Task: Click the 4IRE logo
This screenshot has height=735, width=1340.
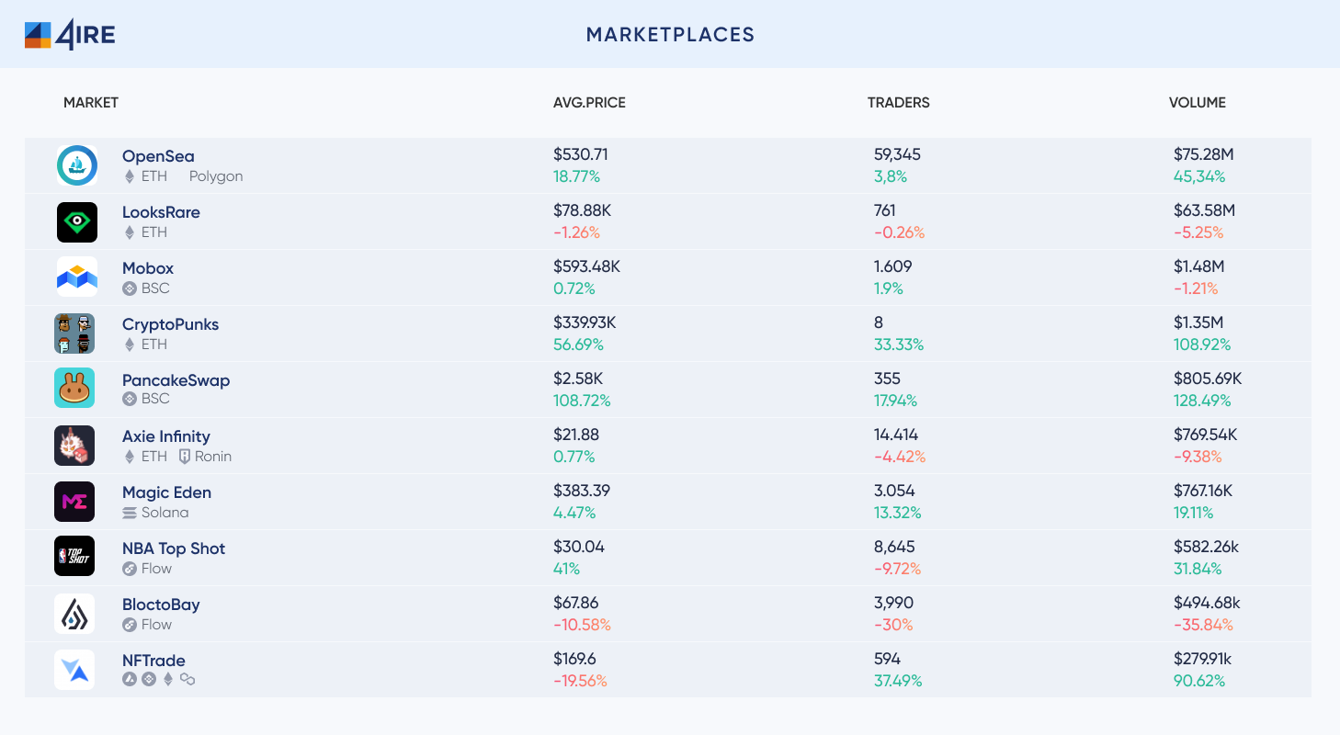Action: point(70,35)
